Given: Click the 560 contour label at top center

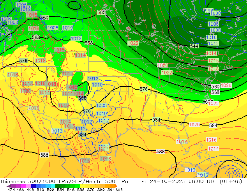Looking at the screenshot, I should coord(101,12).
